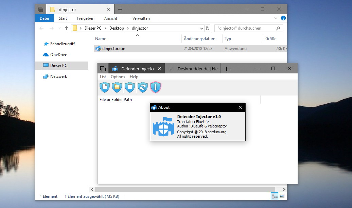
Task: Open the Verwalten ribbon tab
Action: (x=141, y=18)
